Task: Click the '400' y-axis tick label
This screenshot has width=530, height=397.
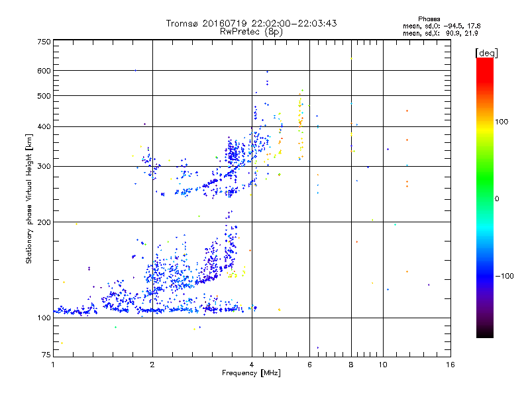Action: [44, 126]
